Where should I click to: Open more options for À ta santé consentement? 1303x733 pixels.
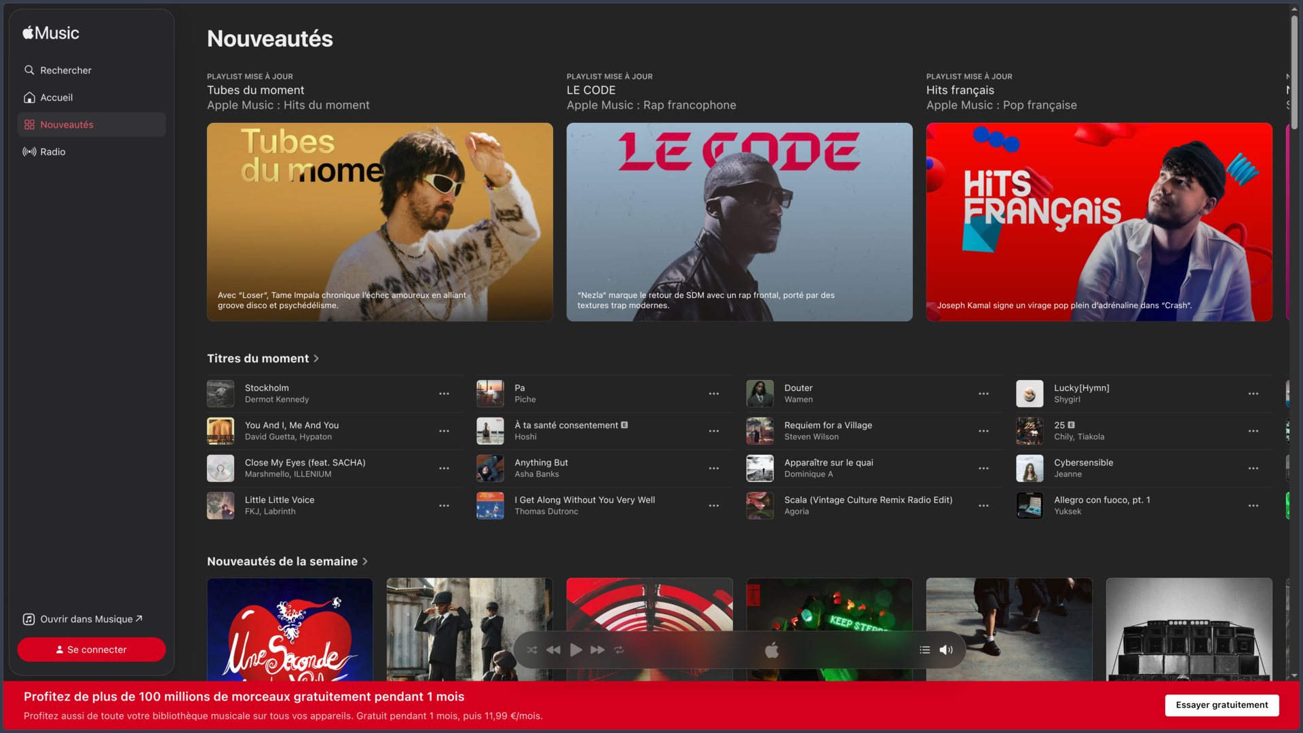pyautogui.click(x=714, y=431)
